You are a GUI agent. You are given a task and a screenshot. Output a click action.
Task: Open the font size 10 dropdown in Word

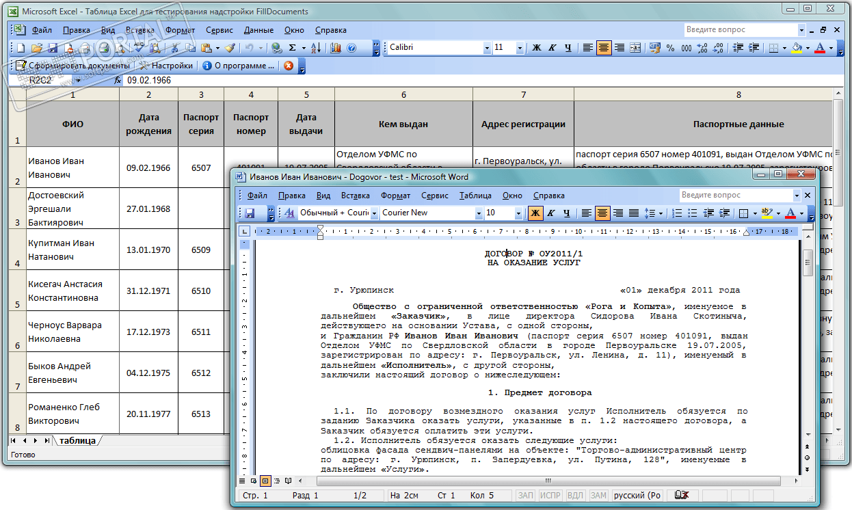pos(519,213)
